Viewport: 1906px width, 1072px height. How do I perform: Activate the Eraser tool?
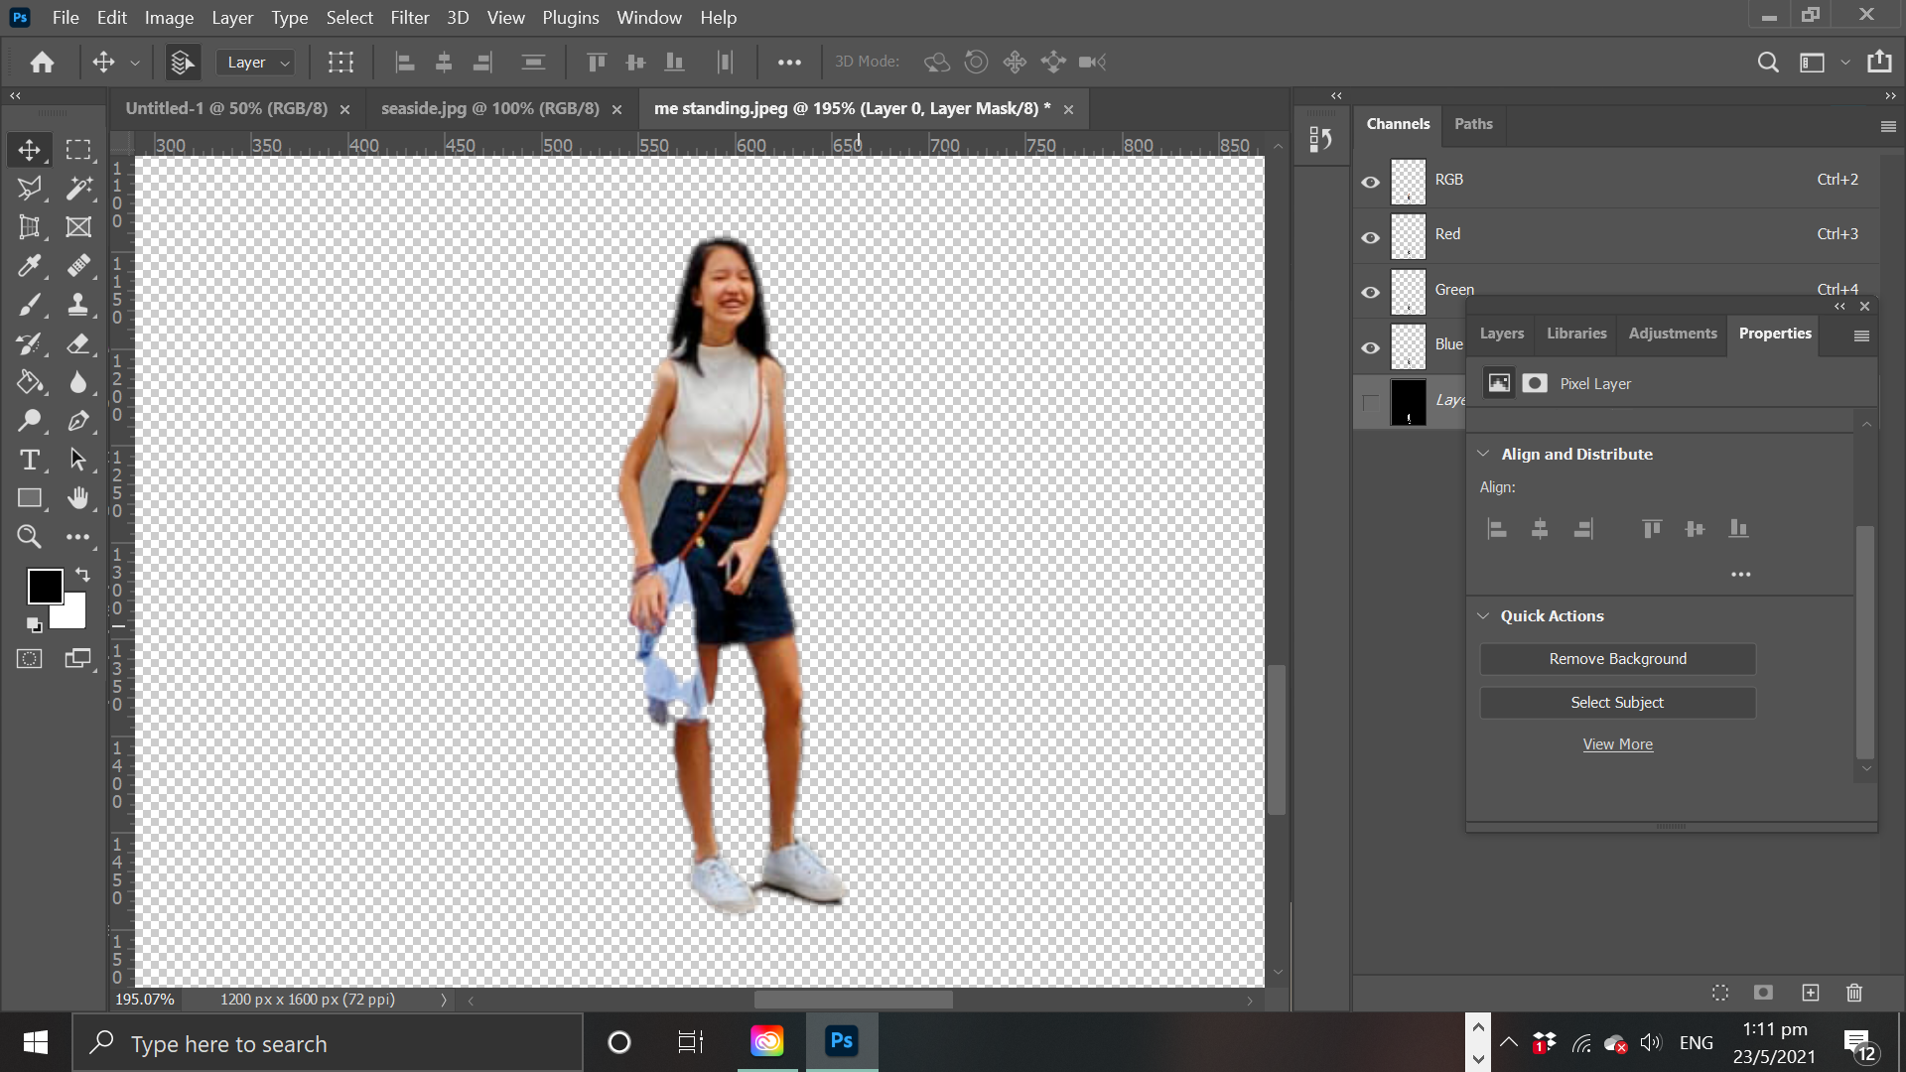point(78,343)
